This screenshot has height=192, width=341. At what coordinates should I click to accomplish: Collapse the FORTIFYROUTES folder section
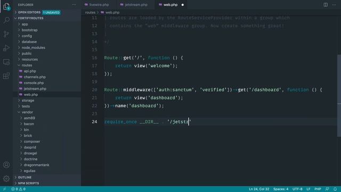pyautogui.click(x=30, y=18)
